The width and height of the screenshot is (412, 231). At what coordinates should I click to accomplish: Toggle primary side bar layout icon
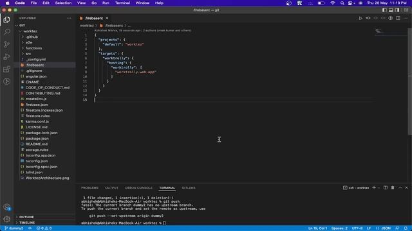coord(384,10)
